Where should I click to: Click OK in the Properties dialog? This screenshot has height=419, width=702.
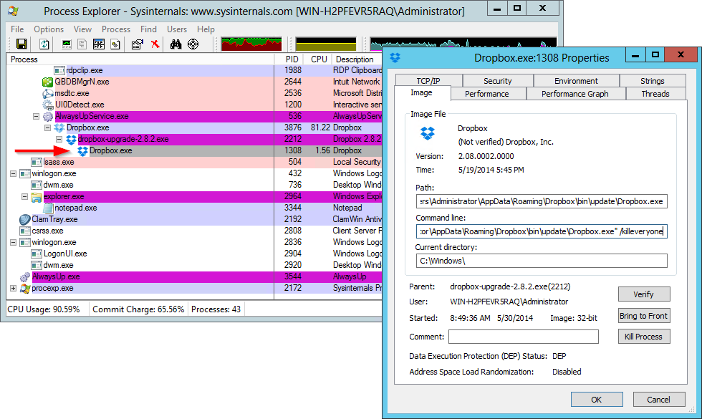pyautogui.click(x=596, y=400)
